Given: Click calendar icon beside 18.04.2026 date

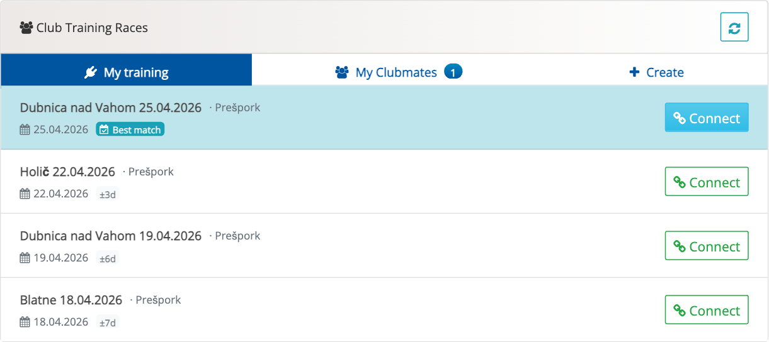Looking at the screenshot, I should [x=25, y=323].
